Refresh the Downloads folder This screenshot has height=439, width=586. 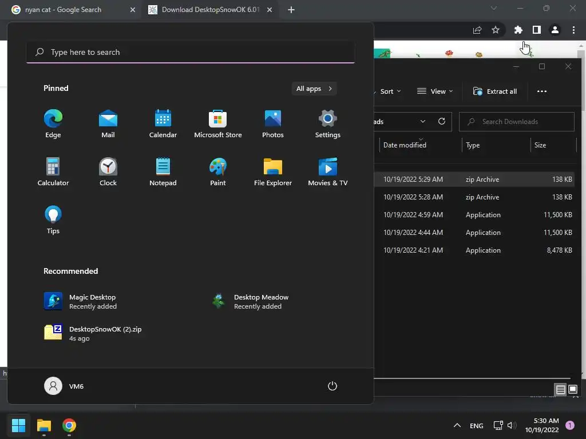pyautogui.click(x=441, y=122)
